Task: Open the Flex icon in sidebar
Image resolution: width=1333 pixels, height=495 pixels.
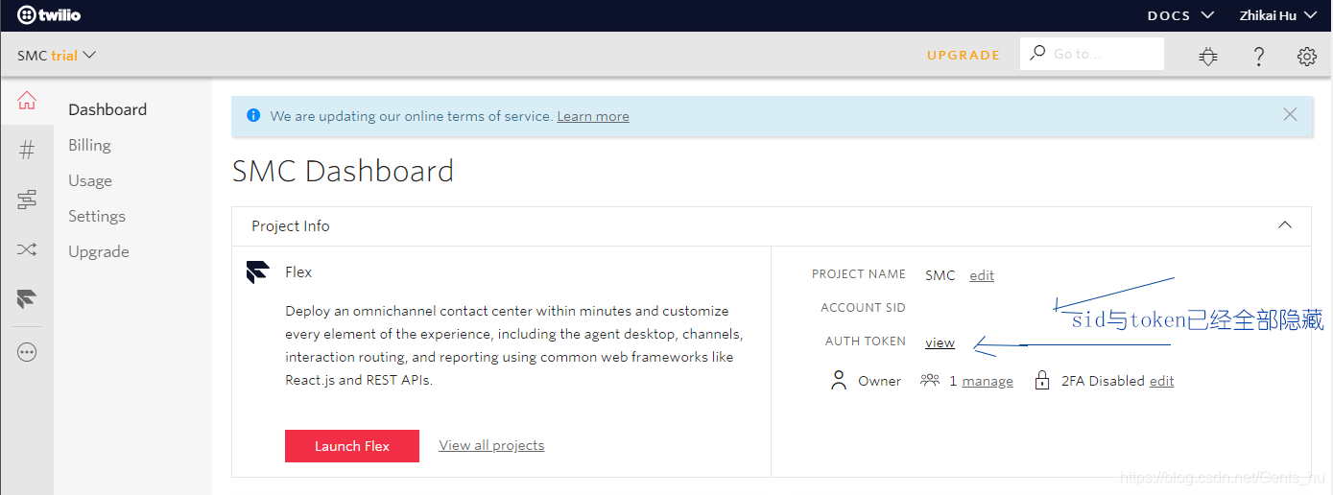Action: [27, 300]
